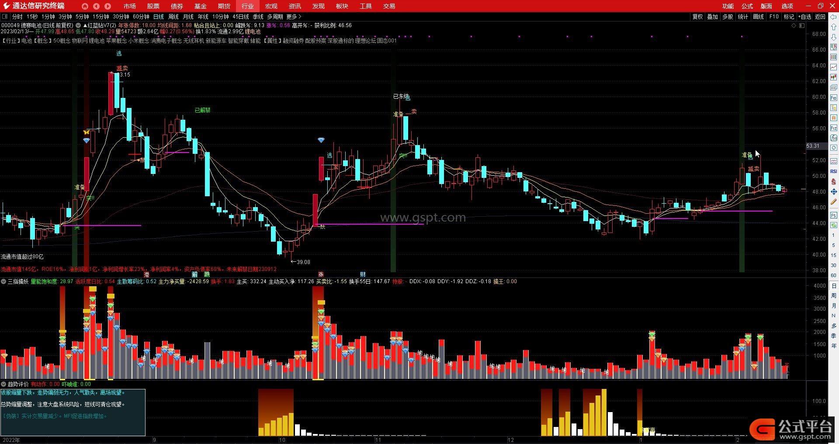This screenshot has height=444, width=839.
Task: Click the +自选 button
Action: coord(804,17)
